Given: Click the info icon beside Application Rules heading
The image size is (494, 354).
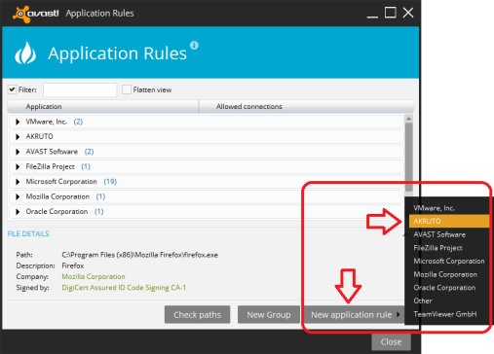Looking at the screenshot, I should click(194, 45).
